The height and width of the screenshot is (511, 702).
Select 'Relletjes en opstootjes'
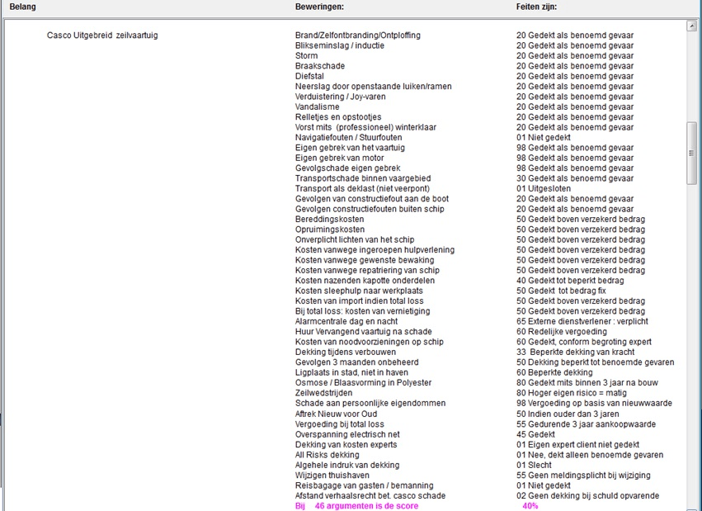(x=338, y=117)
